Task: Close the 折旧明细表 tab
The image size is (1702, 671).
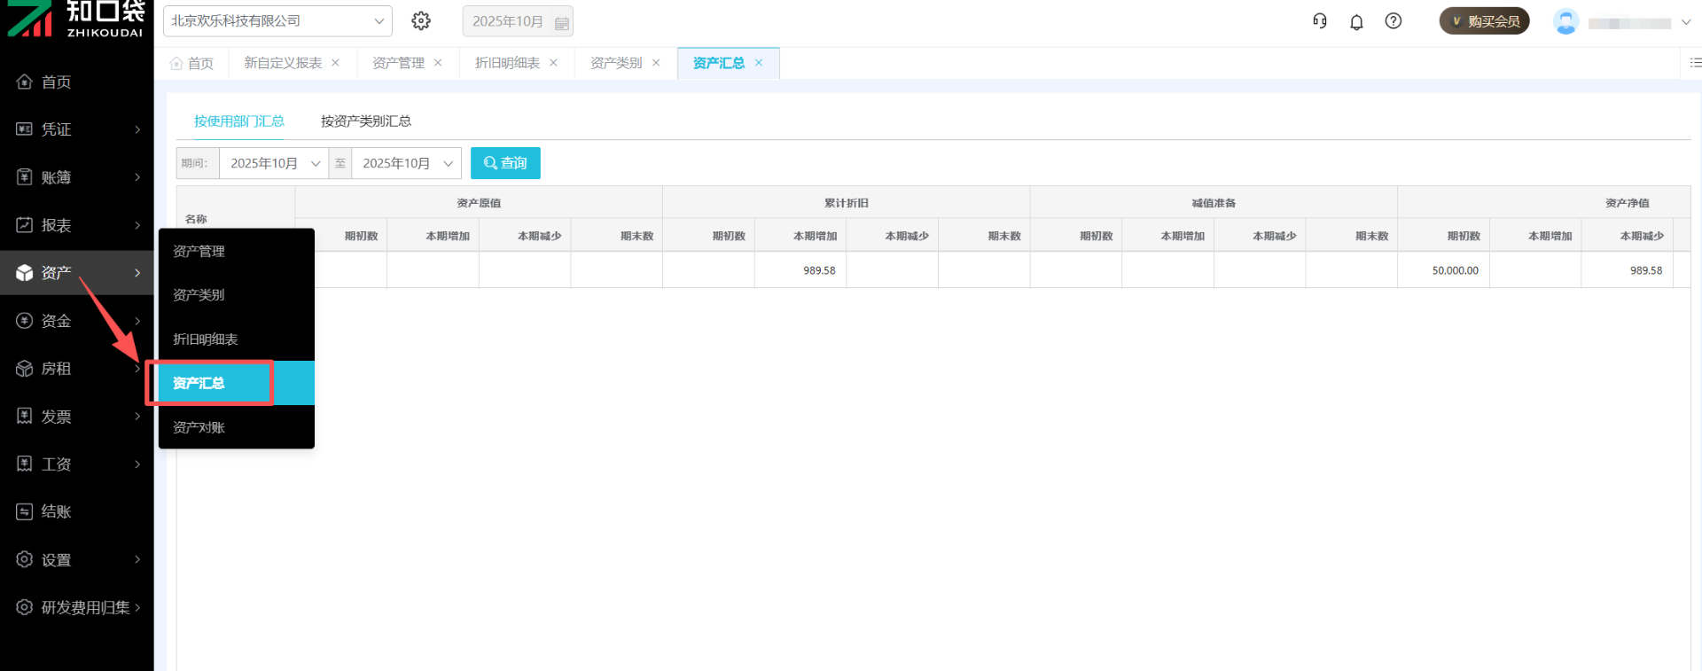Action: pos(553,63)
